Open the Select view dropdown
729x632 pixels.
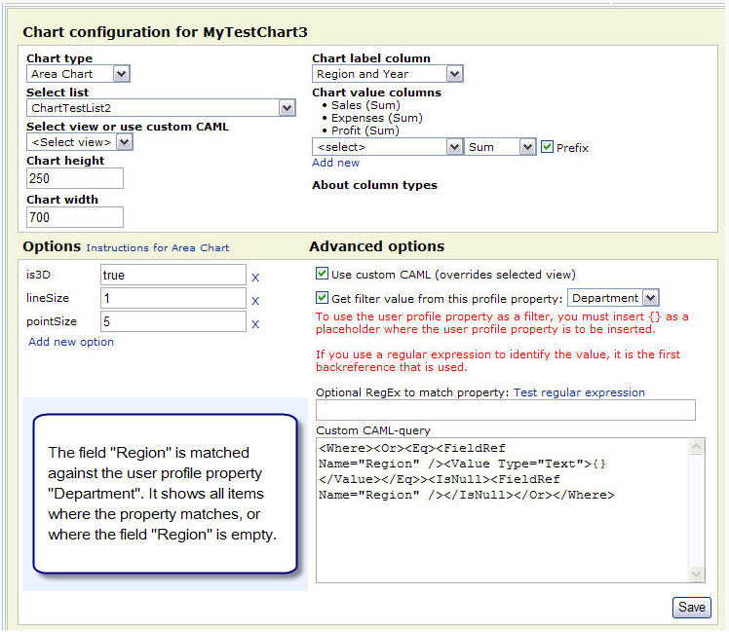coord(123,142)
